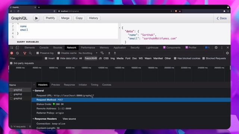Open Network panel settings gear
Viewport: 239px width, 134px height.
(x=227, y=53)
